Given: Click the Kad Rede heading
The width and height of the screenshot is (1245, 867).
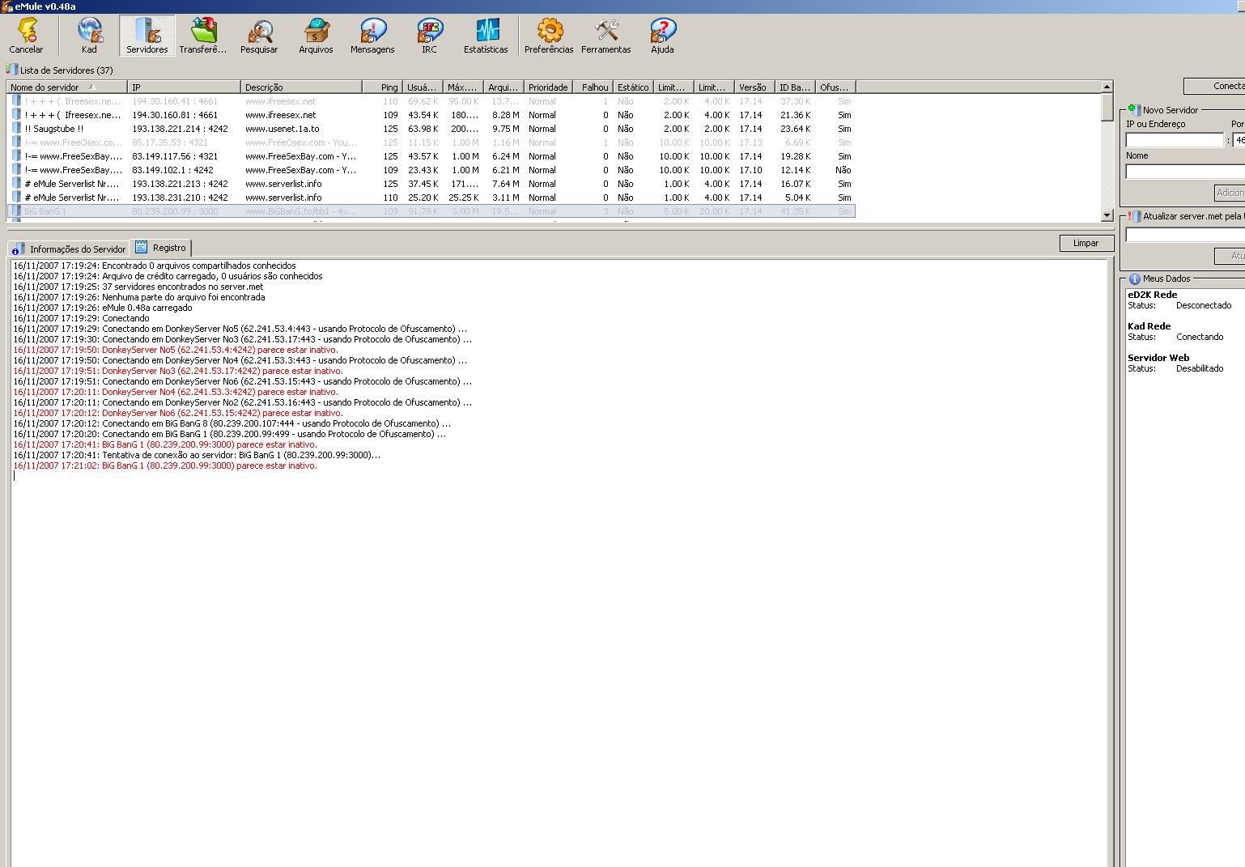Looking at the screenshot, I should click(1149, 326).
